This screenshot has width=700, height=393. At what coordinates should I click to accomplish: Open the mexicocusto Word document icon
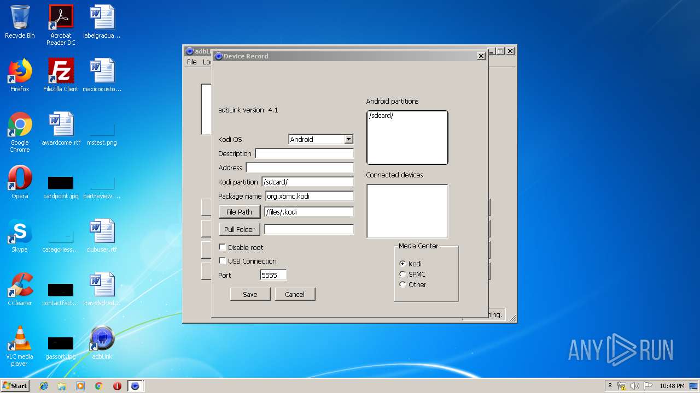pyautogui.click(x=102, y=75)
